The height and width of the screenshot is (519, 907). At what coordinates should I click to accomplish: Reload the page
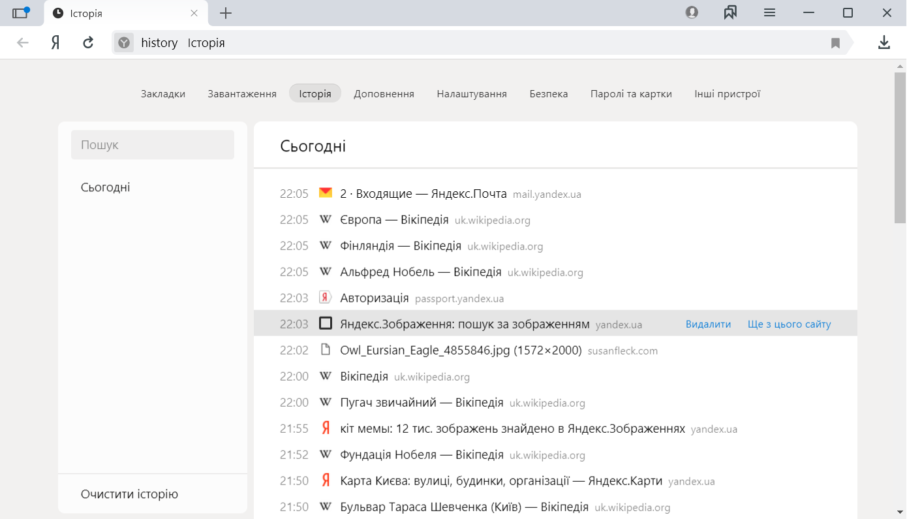point(88,42)
